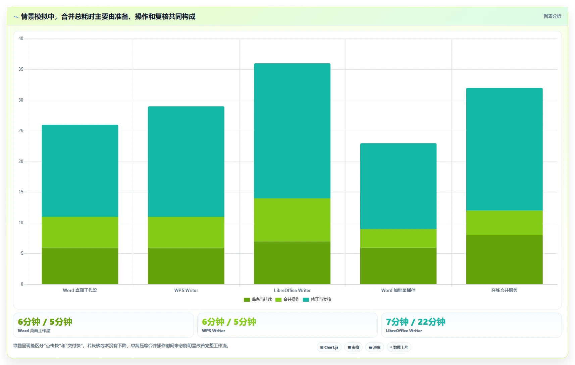Click the dark green 准备与排序 segment of the Word 桌面工作流 bar
The image size is (575, 365).
click(80, 266)
